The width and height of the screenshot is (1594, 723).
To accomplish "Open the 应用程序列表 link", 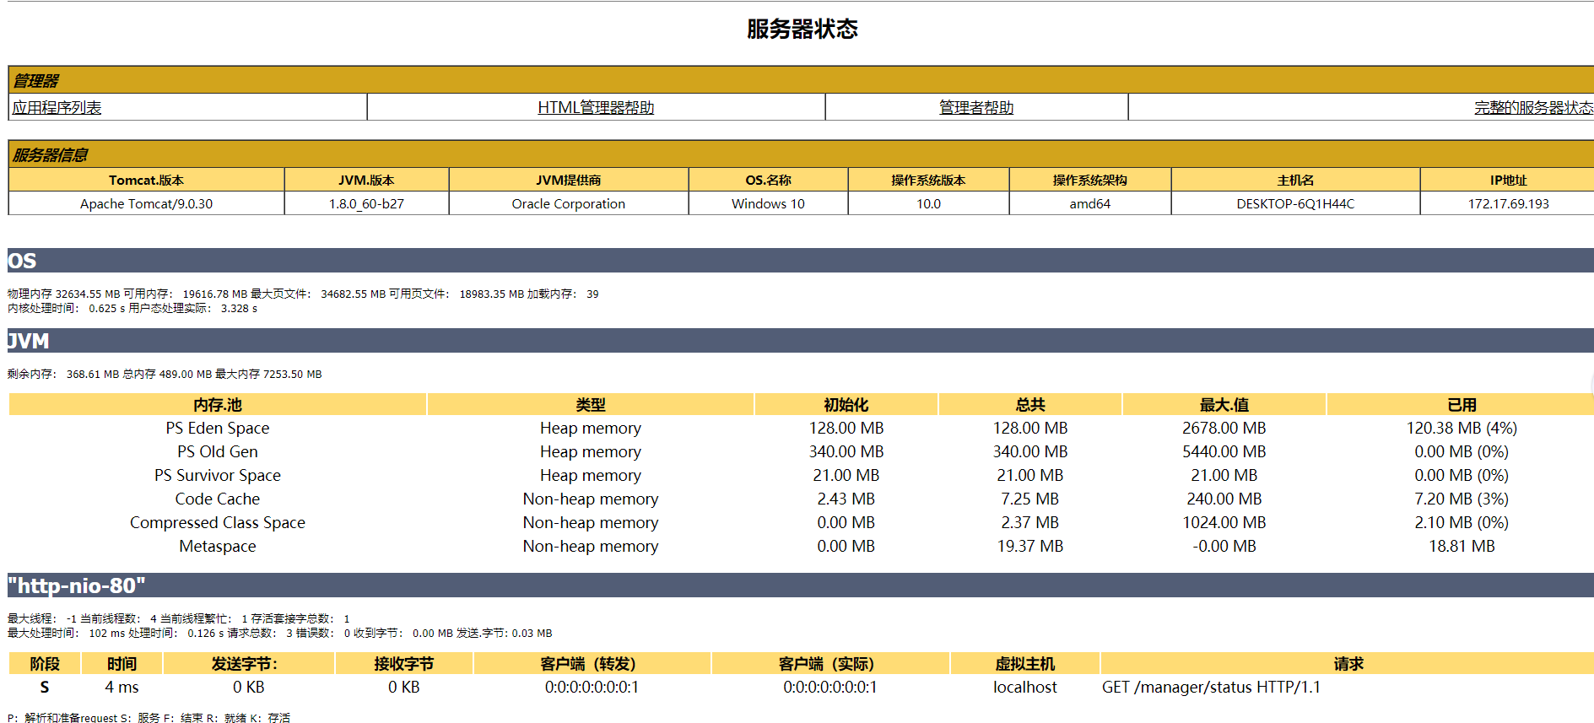I will (x=57, y=107).
